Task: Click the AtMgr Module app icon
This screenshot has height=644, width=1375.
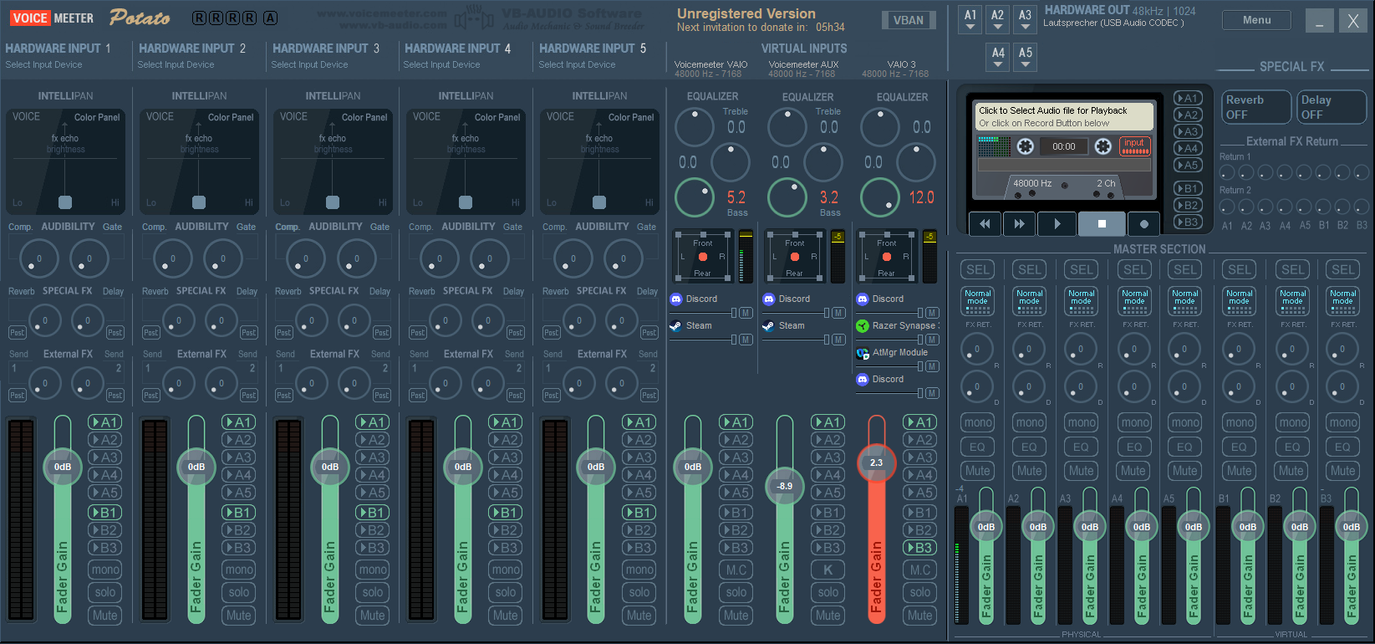Action: (863, 353)
